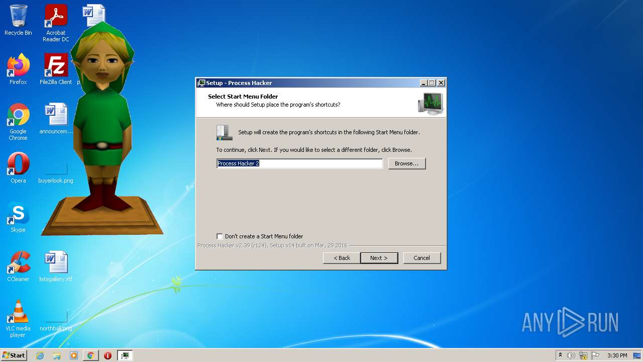Open the announcem... Word document
The image size is (643, 362).
tap(56, 119)
